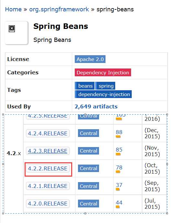
Task: Open the 85 usages link
Action: 119,150
